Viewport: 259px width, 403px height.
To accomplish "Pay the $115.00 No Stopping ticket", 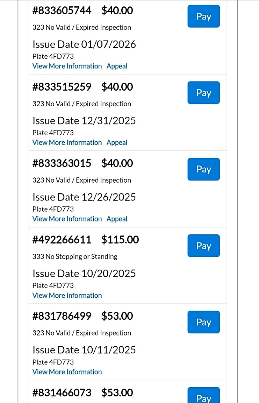I will pos(203,246).
